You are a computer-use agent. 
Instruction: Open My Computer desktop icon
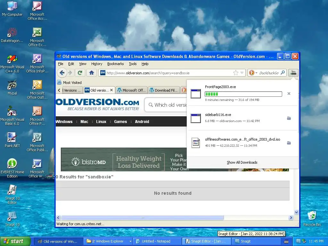coord(12,8)
